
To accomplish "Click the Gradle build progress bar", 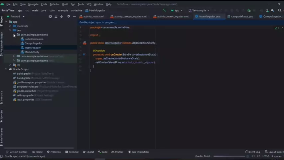I will 229,156.
